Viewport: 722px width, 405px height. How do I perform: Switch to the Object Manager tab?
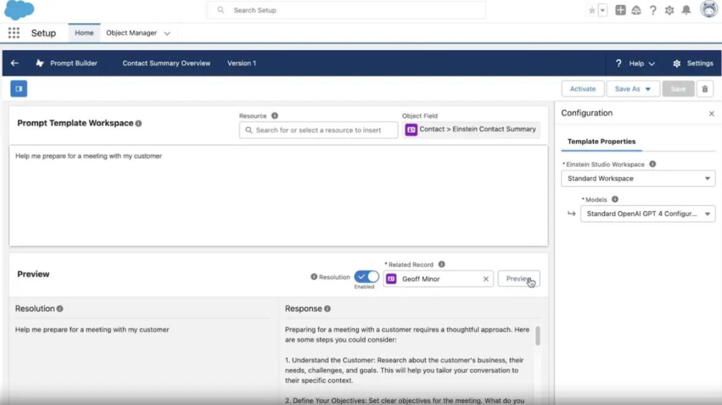point(131,33)
